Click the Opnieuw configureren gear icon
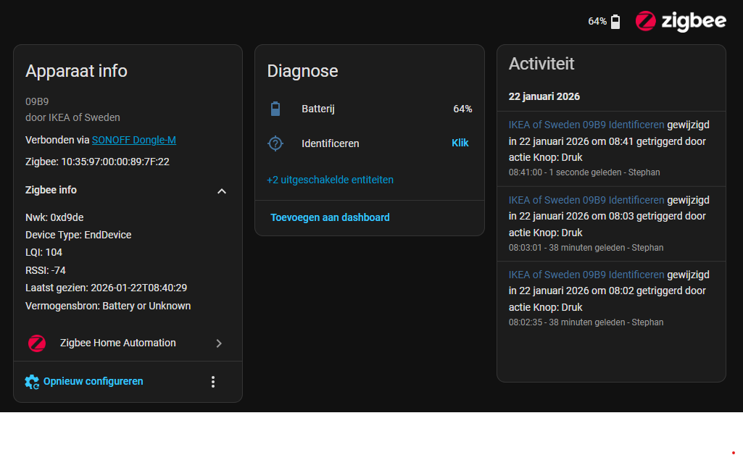Viewport: 743px width, 455px height. [x=32, y=382]
